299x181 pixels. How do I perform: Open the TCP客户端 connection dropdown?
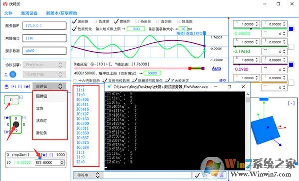point(45,74)
